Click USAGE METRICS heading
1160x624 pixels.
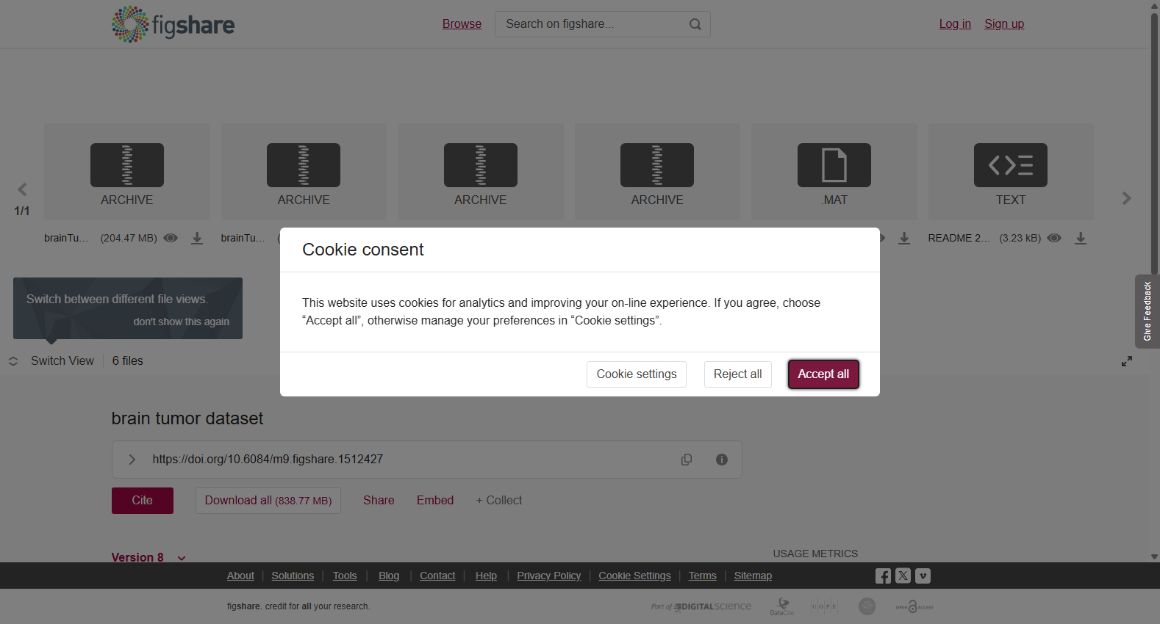pyautogui.click(x=815, y=554)
